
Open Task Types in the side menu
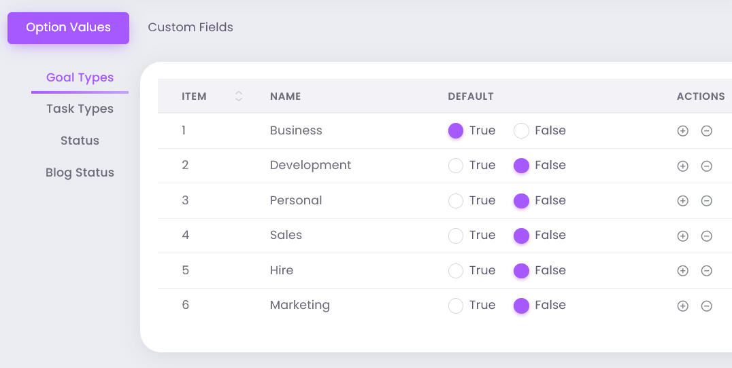pyautogui.click(x=80, y=109)
